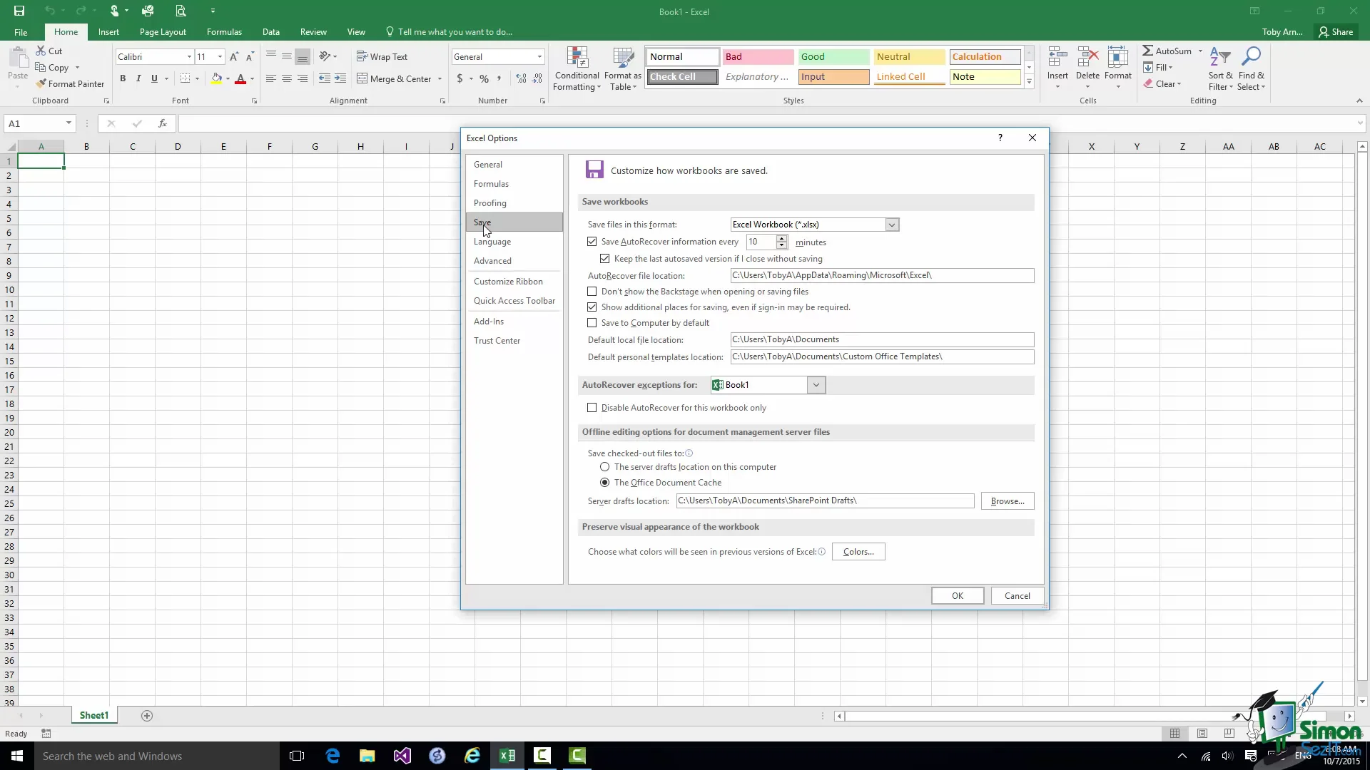Uncheck Save AutoRecover information checkbox
The image size is (1370, 770).
point(592,242)
